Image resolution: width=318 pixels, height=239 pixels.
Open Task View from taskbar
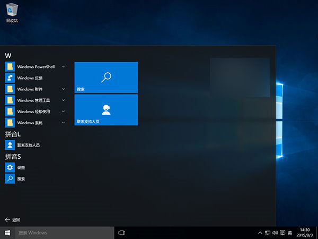coord(121,233)
